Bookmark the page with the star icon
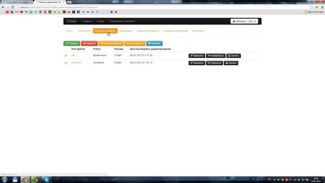325x183 pixels. [x=311, y=7]
